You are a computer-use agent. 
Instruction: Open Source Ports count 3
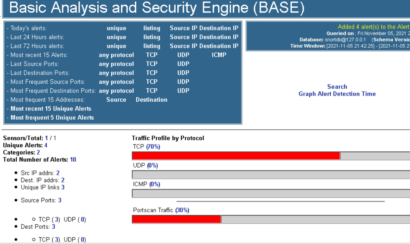(x=60, y=200)
